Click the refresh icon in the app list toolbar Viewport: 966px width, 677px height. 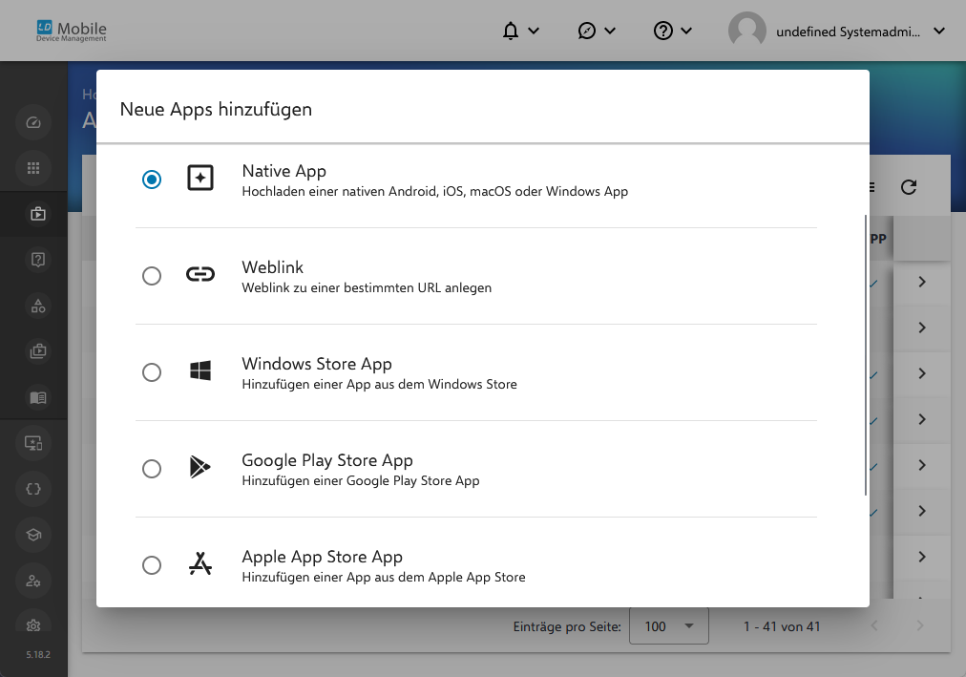coord(909,186)
